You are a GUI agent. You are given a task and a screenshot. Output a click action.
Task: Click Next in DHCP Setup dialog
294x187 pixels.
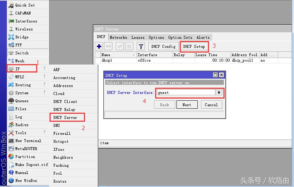click(187, 105)
